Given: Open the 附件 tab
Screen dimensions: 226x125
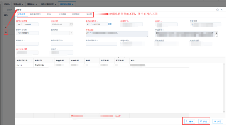Looking at the screenshot, I should pyautogui.click(x=49, y=15).
